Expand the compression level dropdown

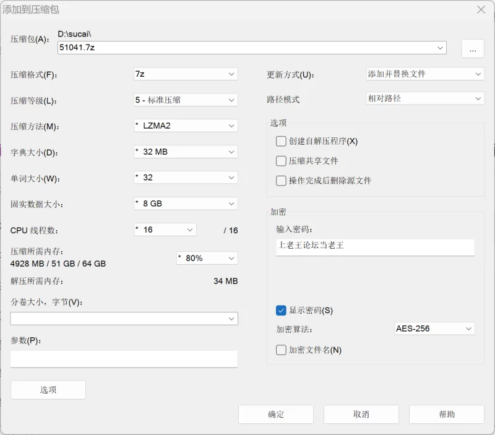[x=186, y=100]
